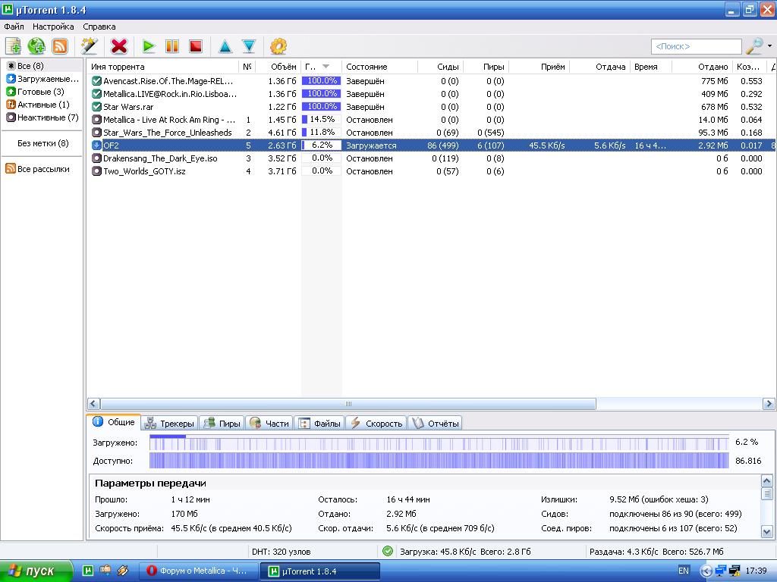Move torrent down the queue arrow
777x582 pixels.
(x=248, y=46)
